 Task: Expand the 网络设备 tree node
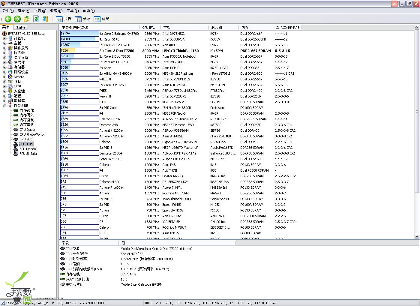pyautogui.click(x=4, y=72)
